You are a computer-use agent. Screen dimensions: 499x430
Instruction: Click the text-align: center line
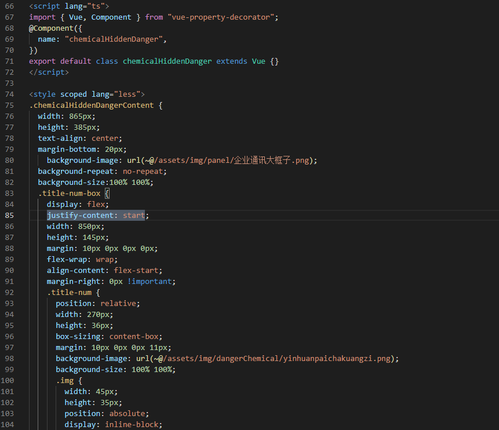[x=80, y=139]
